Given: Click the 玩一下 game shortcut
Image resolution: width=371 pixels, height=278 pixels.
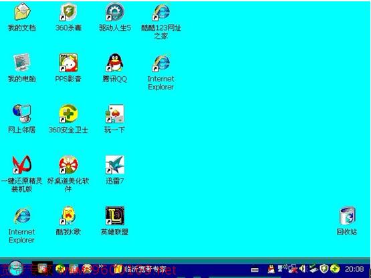Looking at the screenshot, I should tap(115, 114).
